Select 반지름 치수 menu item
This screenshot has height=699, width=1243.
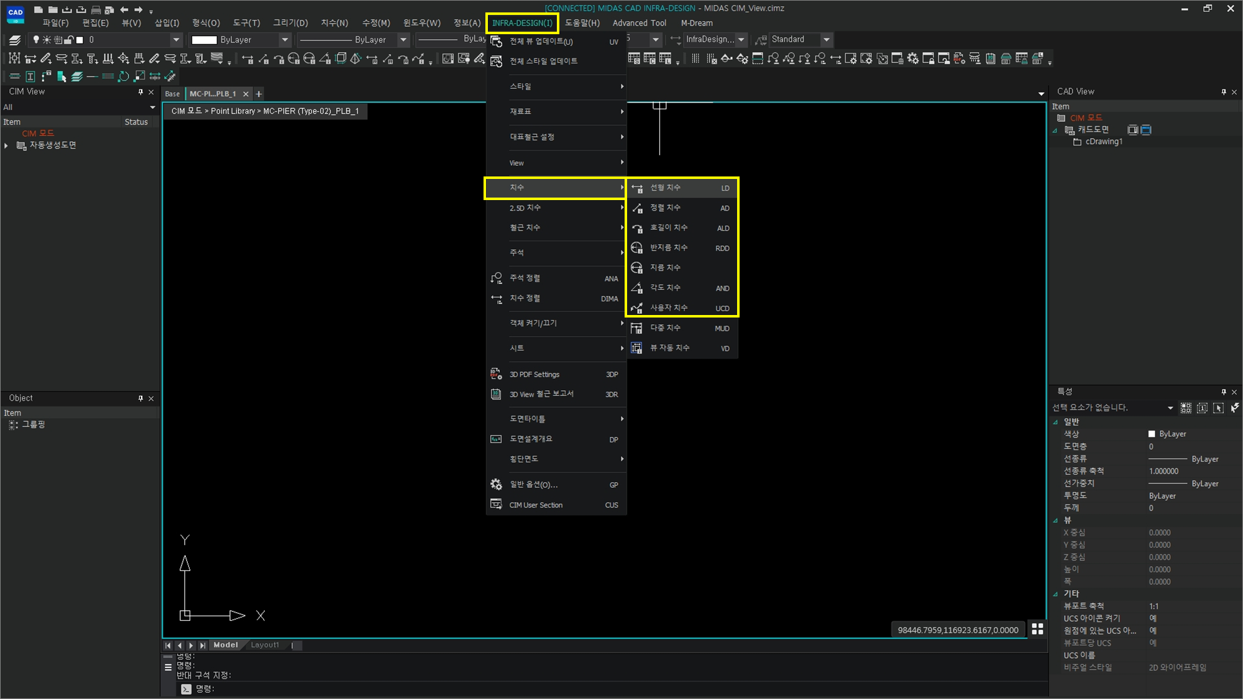[682, 248]
